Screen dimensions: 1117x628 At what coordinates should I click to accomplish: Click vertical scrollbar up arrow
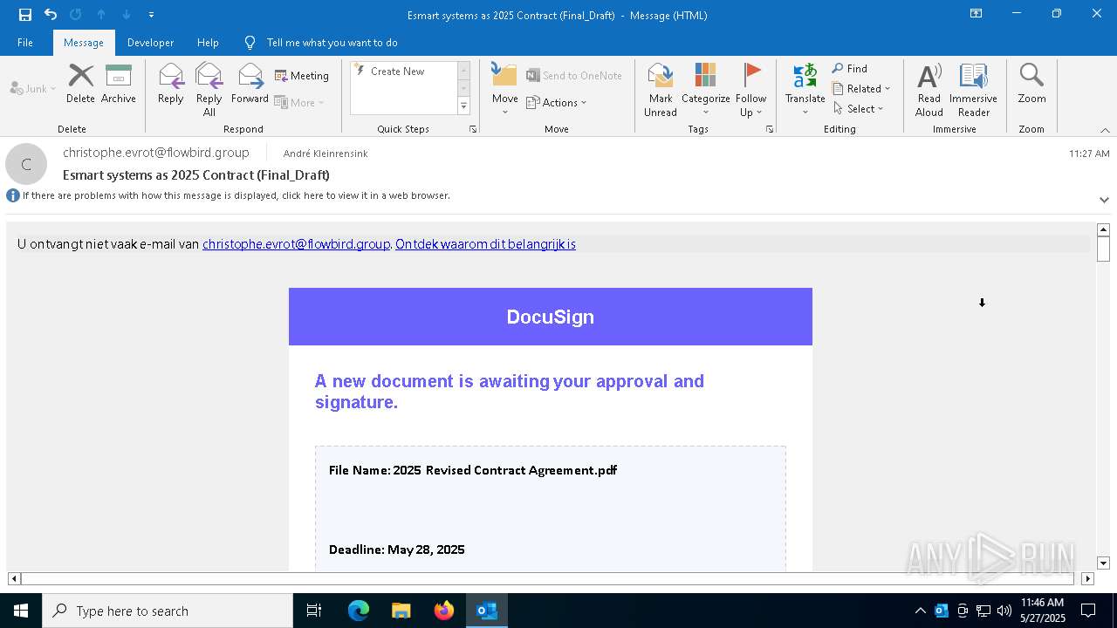tap(1103, 229)
